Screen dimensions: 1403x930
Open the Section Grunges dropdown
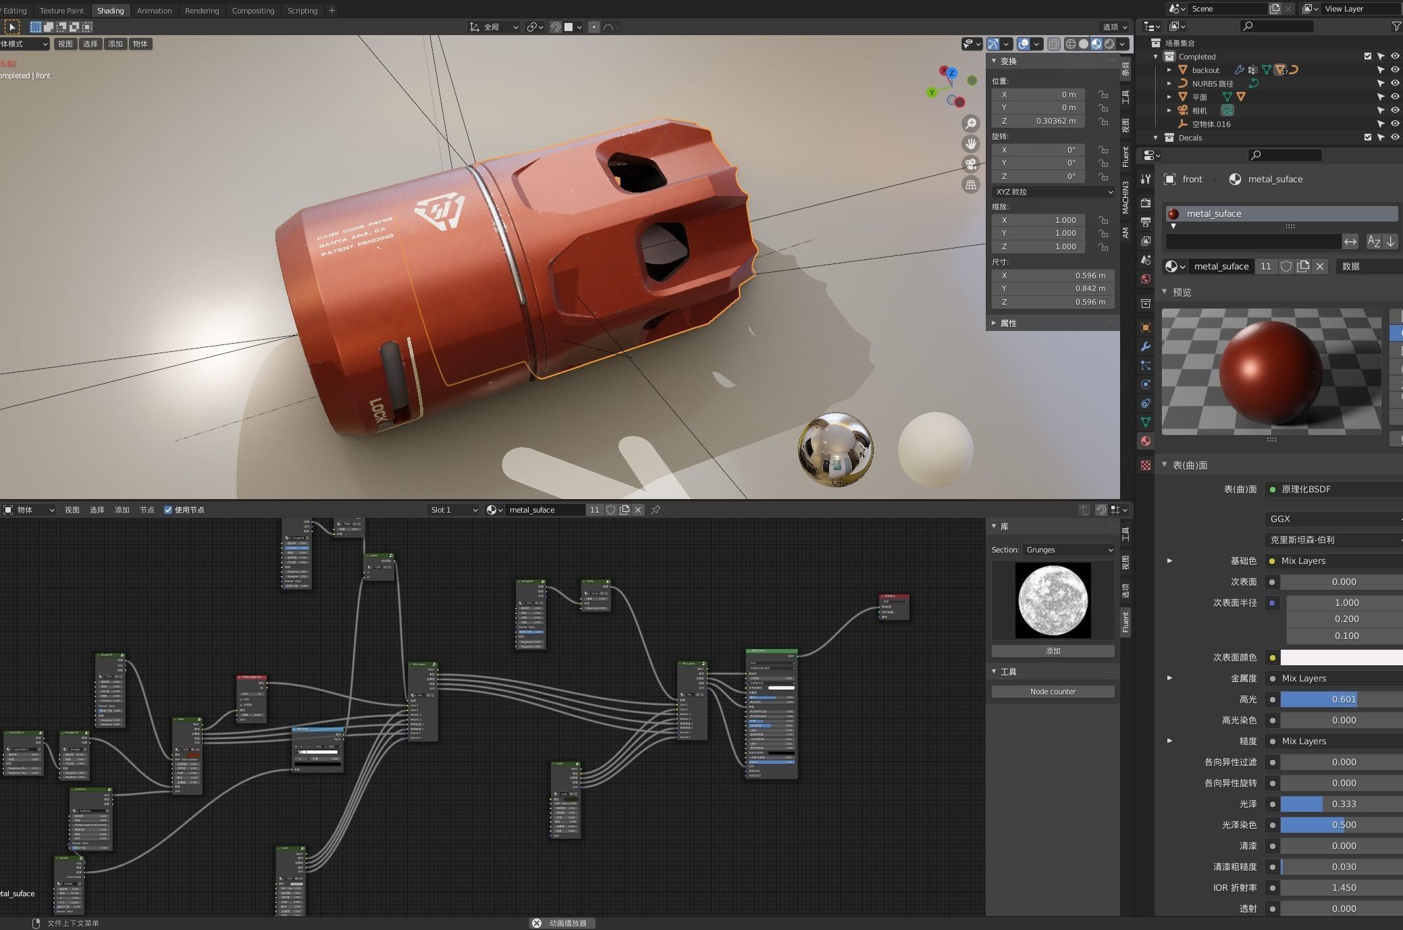click(x=1068, y=550)
